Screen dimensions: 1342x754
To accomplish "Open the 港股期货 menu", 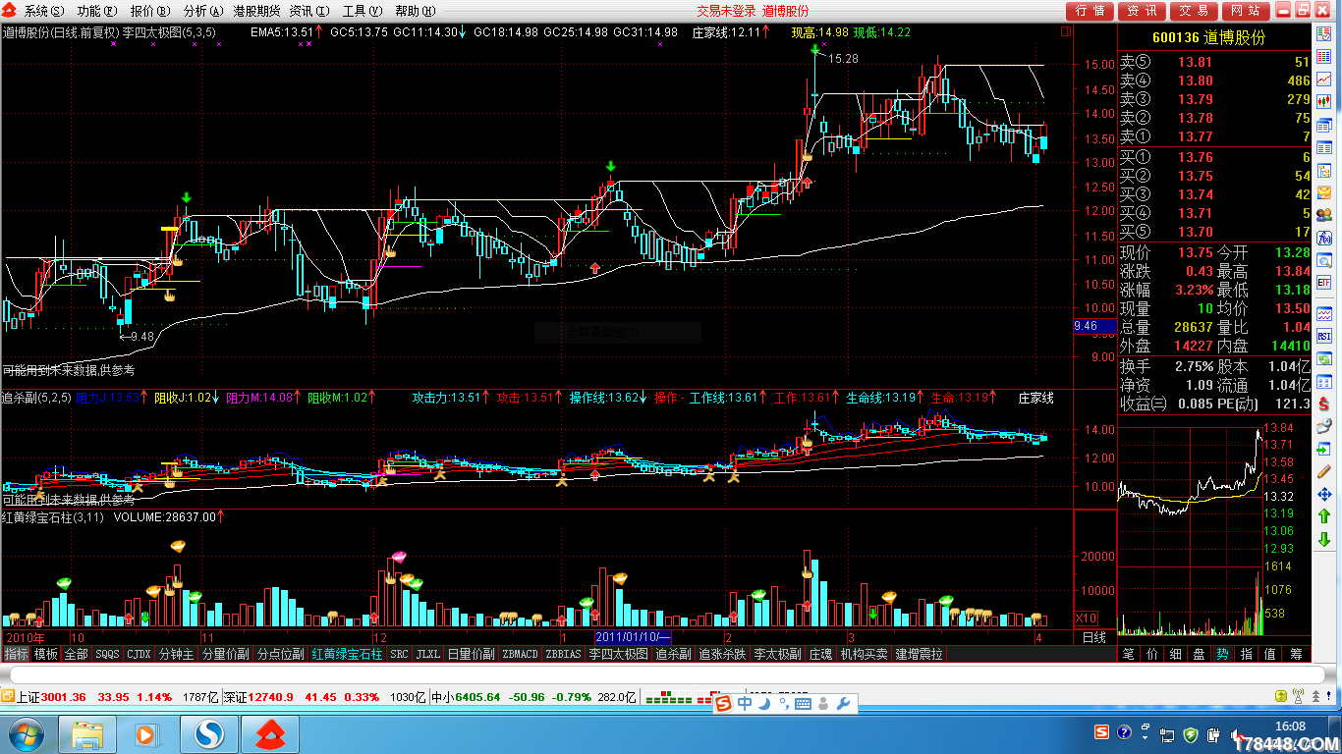I will [256, 11].
